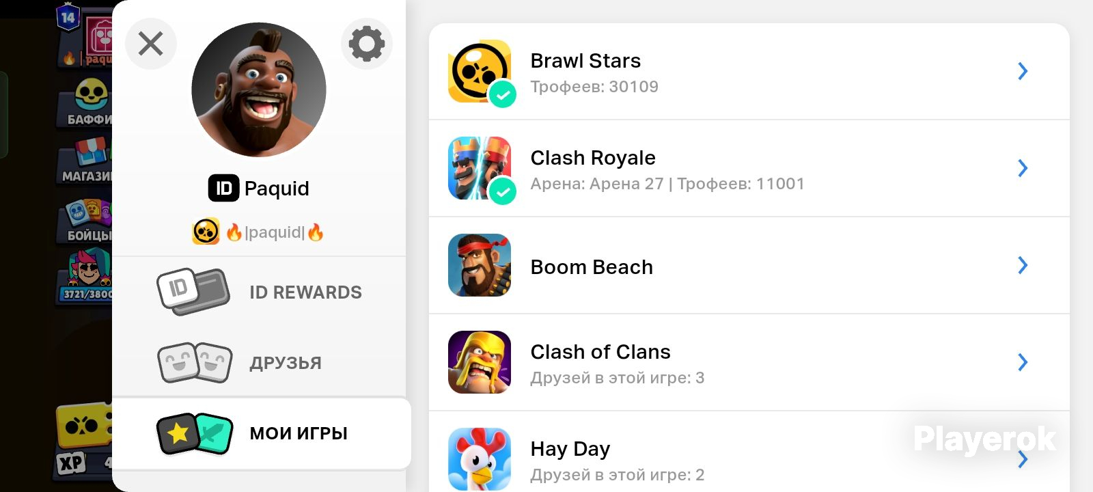Expand the Clash of Clans row chevron

1023,362
